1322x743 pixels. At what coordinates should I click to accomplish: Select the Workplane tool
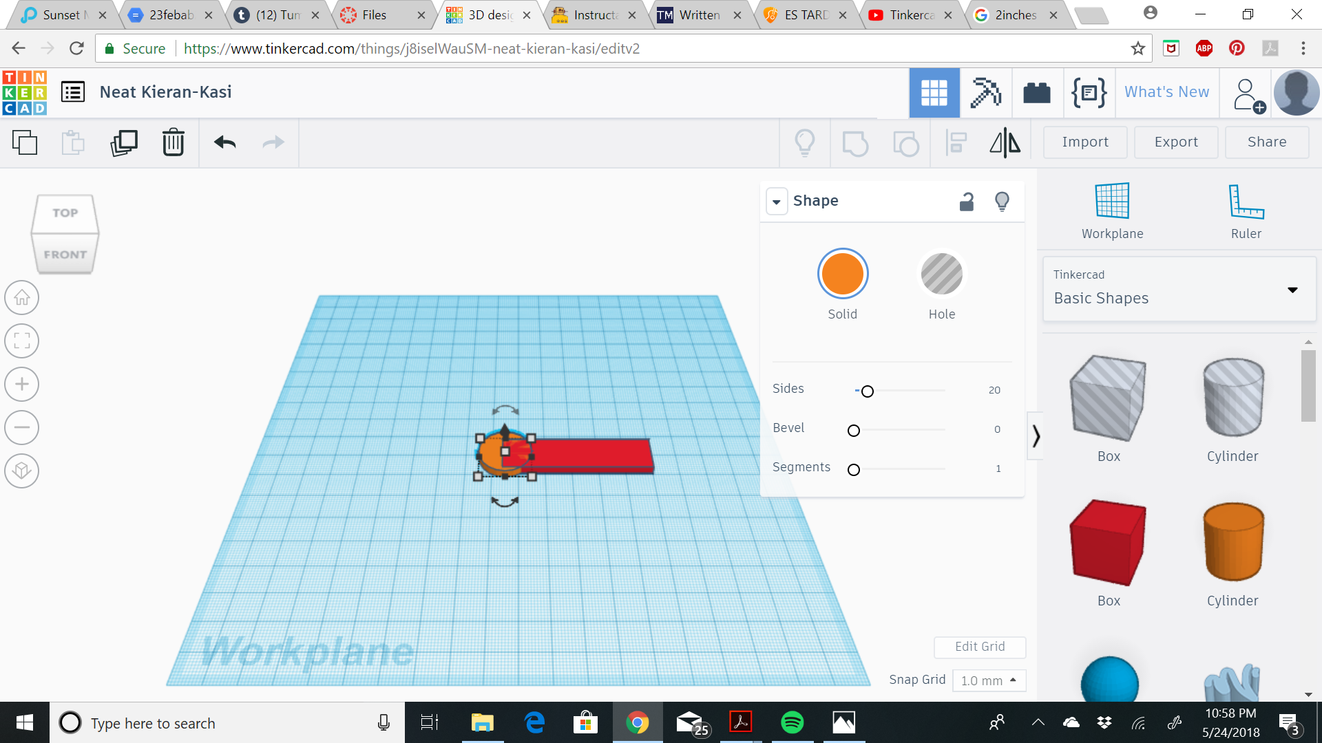pos(1112,211)
